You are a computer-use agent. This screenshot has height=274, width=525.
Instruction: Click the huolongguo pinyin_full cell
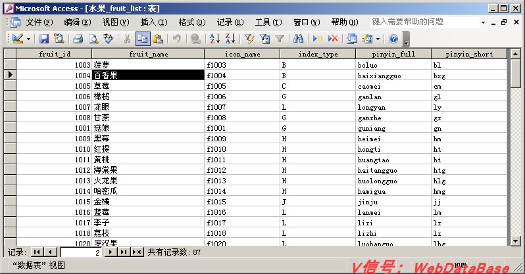(x=393, y=180)
